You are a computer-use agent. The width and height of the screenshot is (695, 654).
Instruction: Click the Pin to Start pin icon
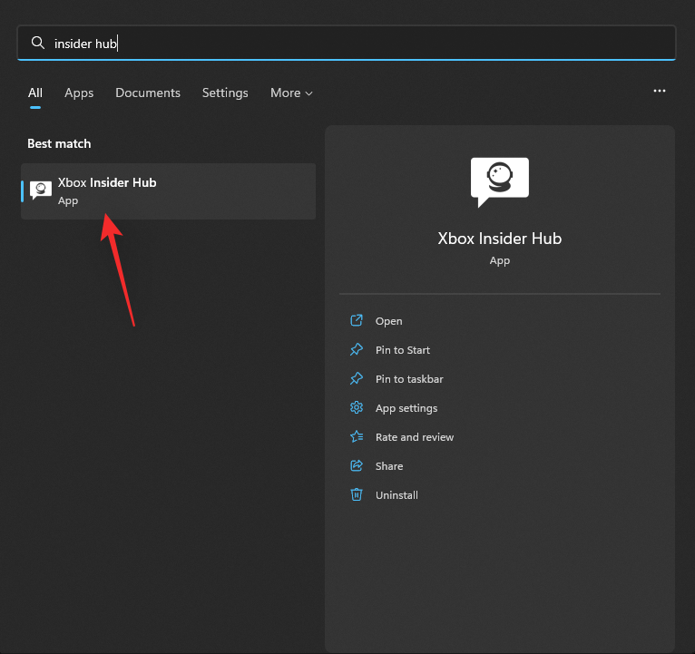pyautogui.click(x=357, y=350)
